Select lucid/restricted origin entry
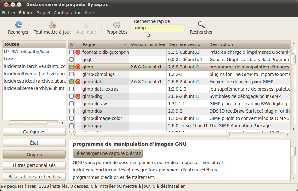This screenshot has height=191, width=298. (34, 81)
